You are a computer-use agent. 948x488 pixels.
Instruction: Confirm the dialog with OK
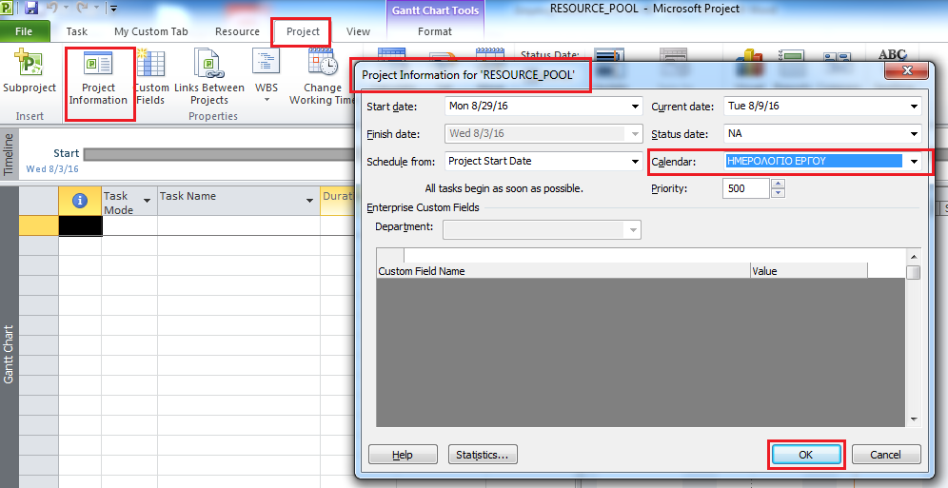(806, 455)
